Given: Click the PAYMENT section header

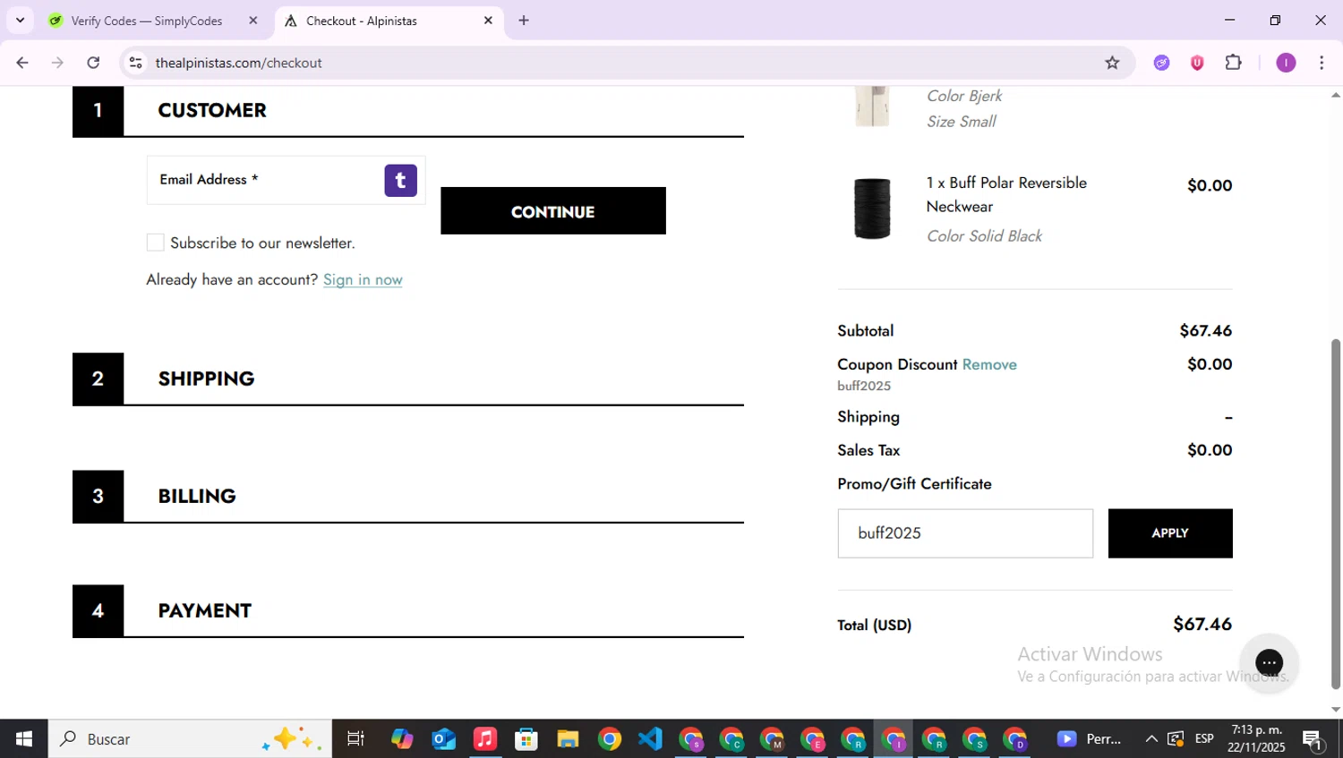Looking at the screenshot, I should coord(205,611).
